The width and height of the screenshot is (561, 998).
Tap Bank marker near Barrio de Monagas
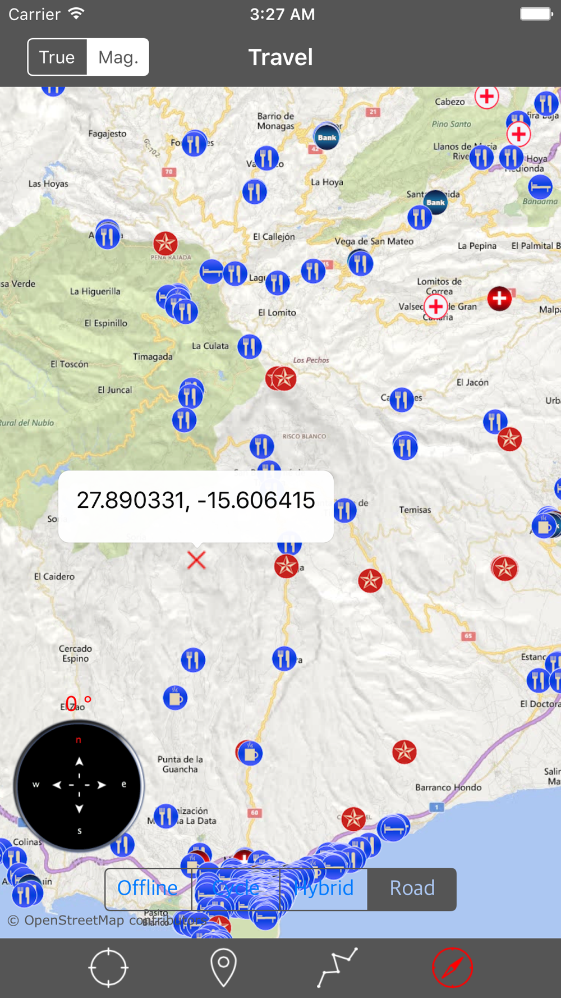point(327,136)
